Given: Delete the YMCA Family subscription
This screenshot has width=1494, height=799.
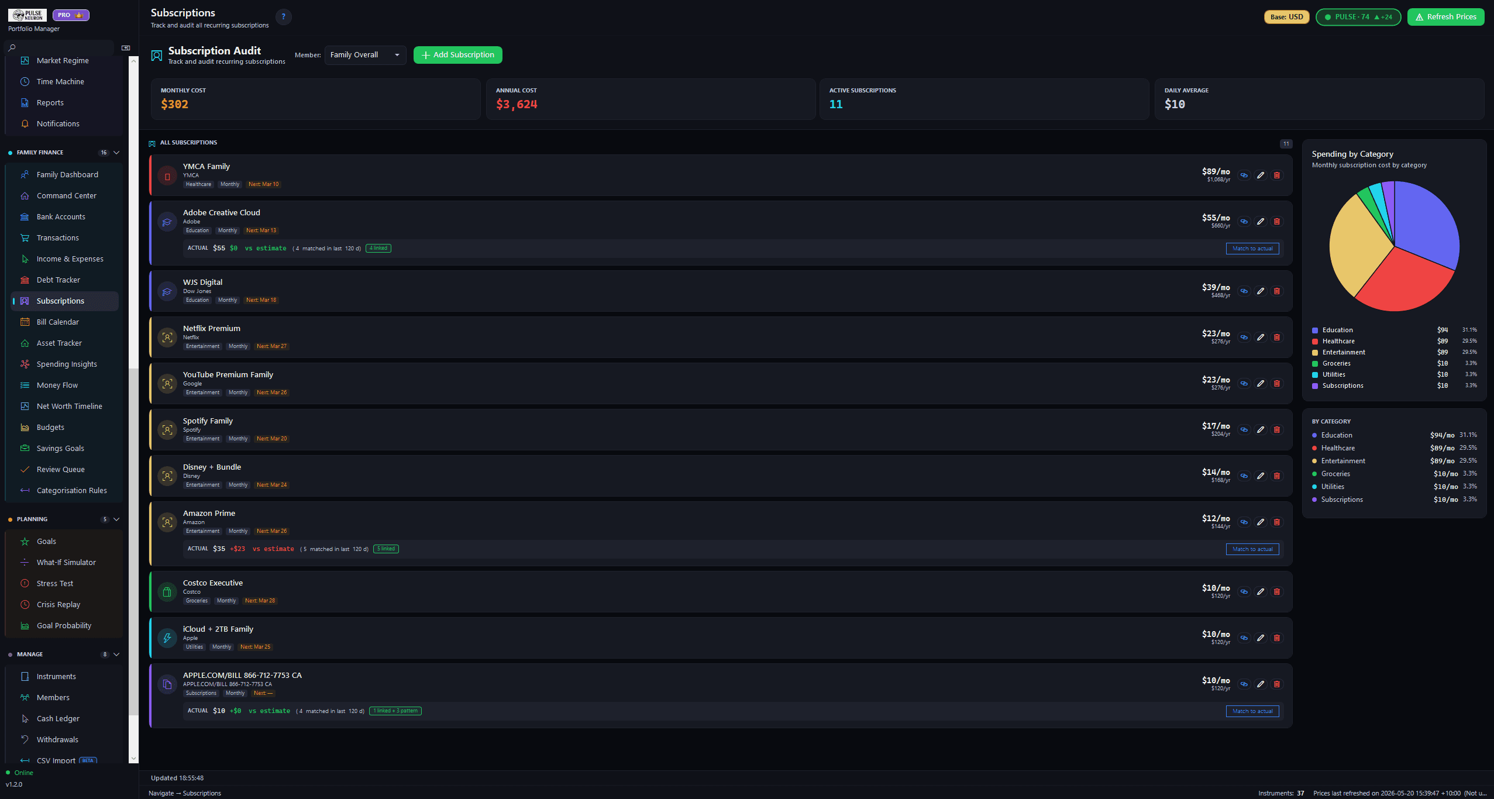Looking at the screenshot, I should pyautogui.click(x=1277, y=175).
